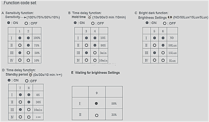Click the arrow after the word Sensitivity

click(x=23, y=17)
